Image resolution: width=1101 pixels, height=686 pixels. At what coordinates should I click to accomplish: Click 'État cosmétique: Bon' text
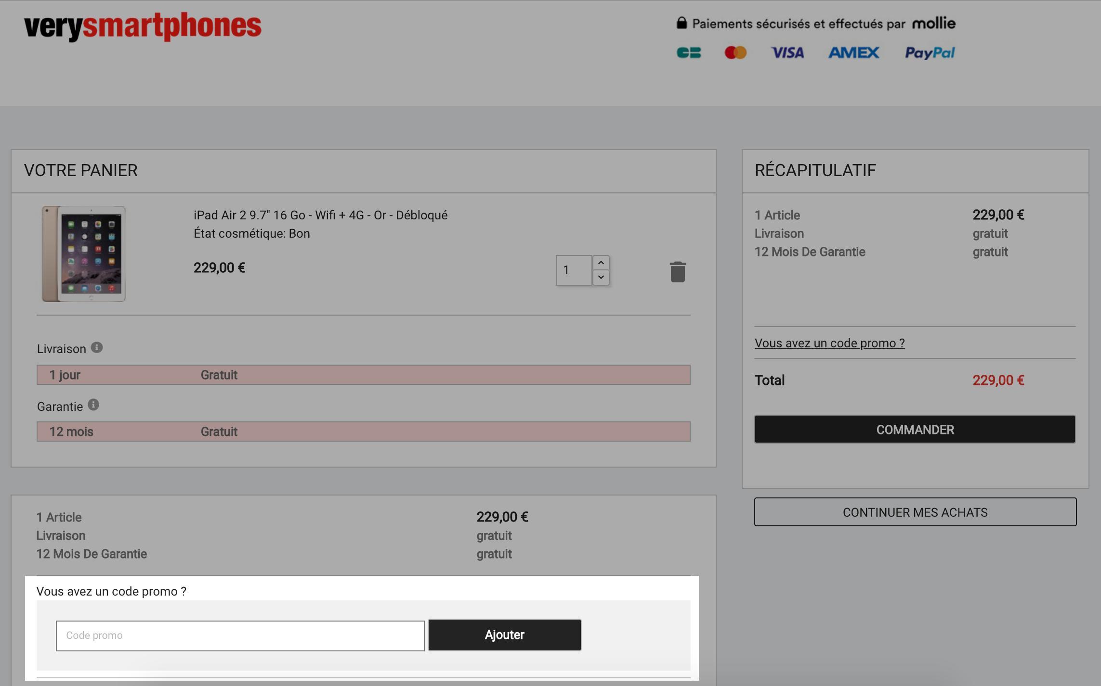(251, 233)
